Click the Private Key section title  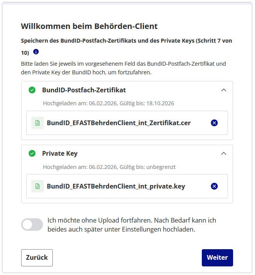60,153
